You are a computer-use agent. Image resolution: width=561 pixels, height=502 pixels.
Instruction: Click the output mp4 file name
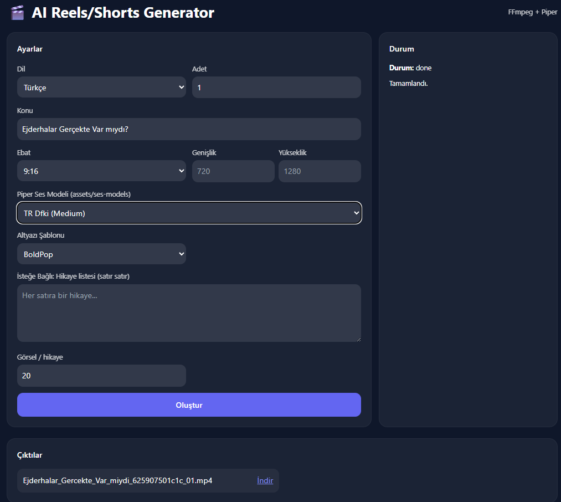tap(117, 480)
